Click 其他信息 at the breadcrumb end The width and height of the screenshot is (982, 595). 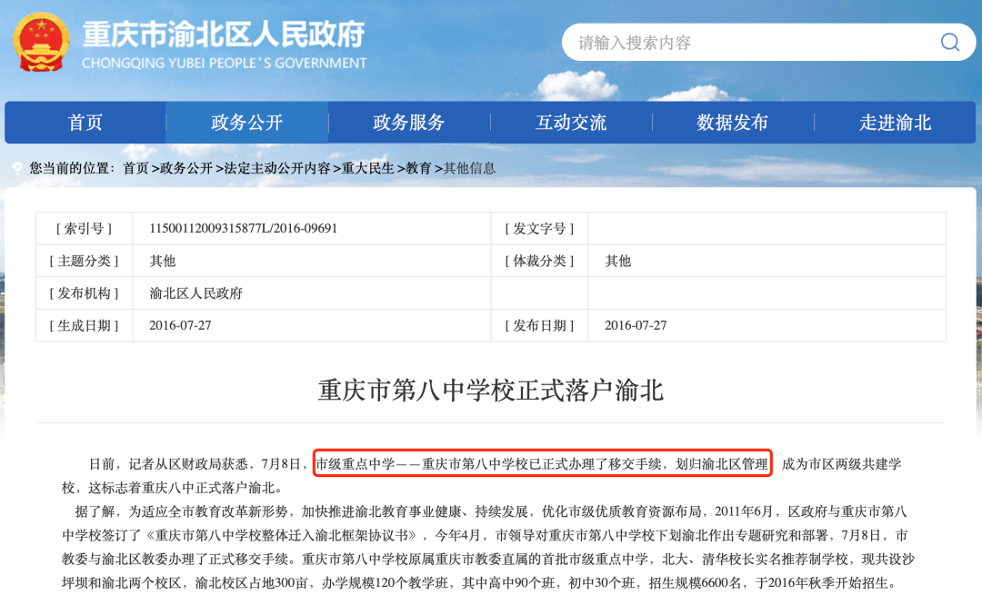point(469,168)
